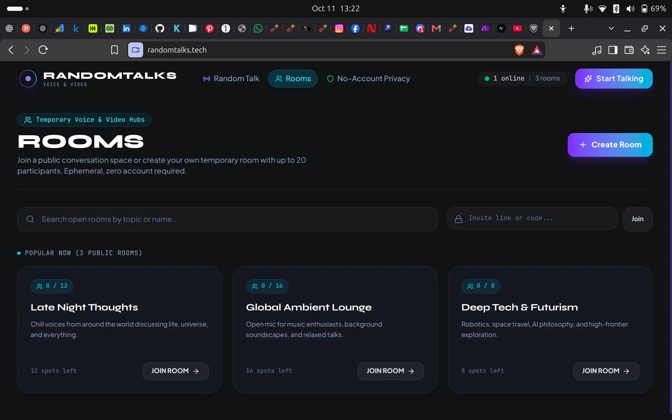Open Brave Leo AI sparkle icon
This screenshot has height=420, width=672.
[x=645, y=50]
